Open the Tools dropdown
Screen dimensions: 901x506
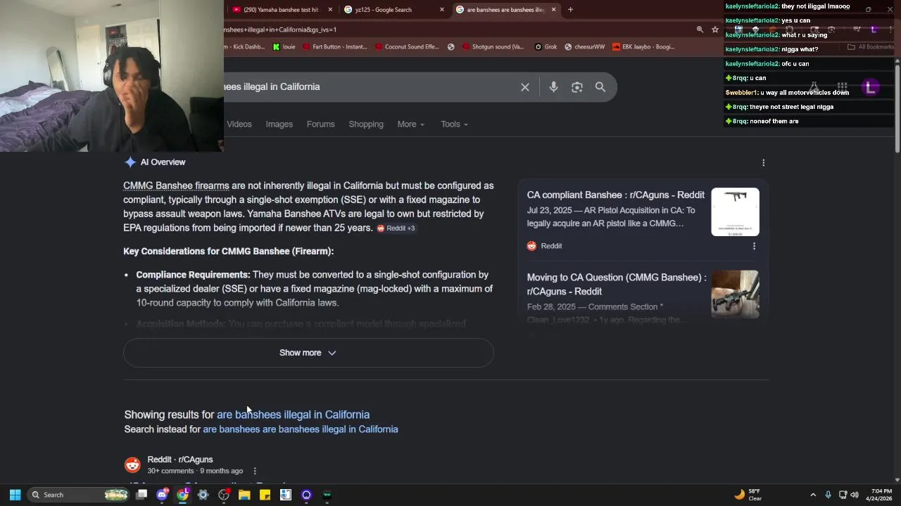(x=454, y=124)
